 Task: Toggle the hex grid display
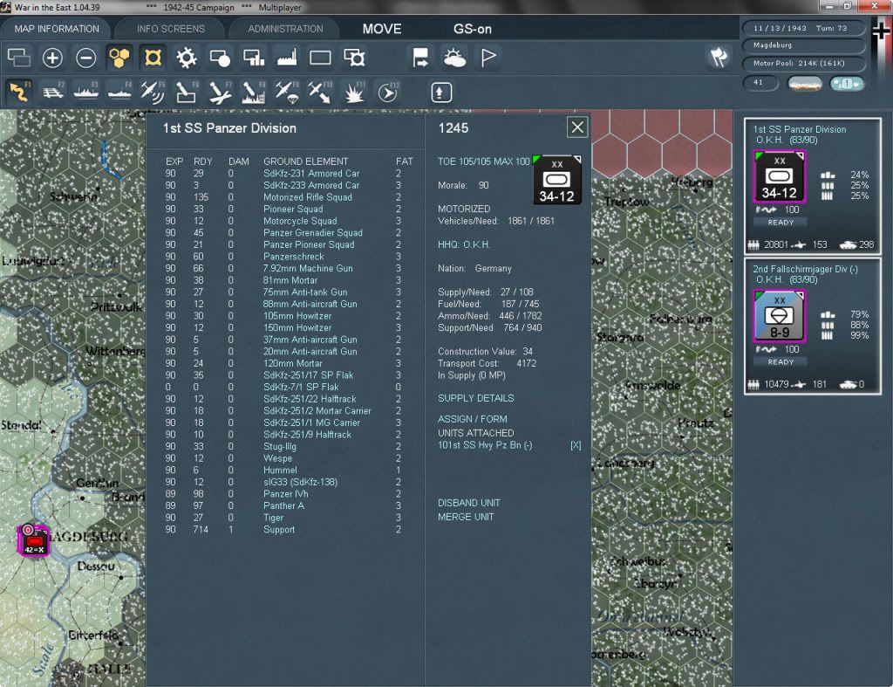119,58
